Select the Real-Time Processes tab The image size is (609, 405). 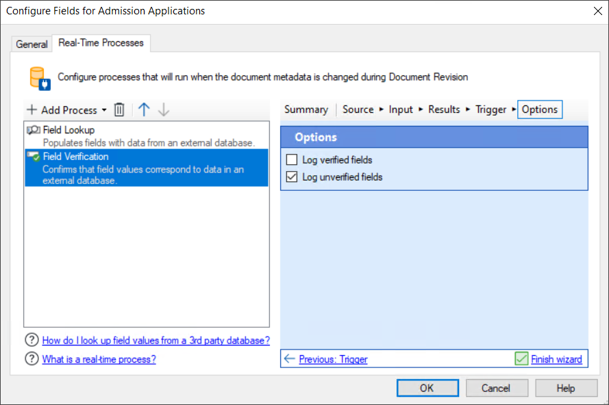point(101,42)
